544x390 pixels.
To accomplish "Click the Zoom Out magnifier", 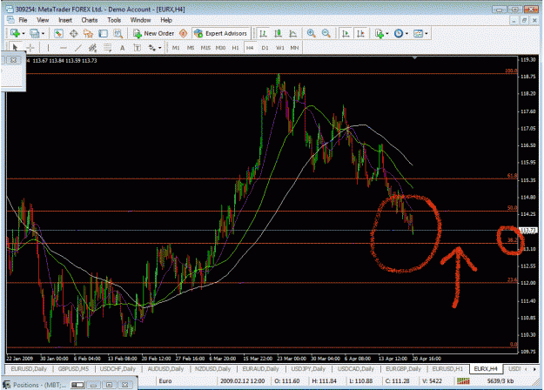I will (326, 33).
